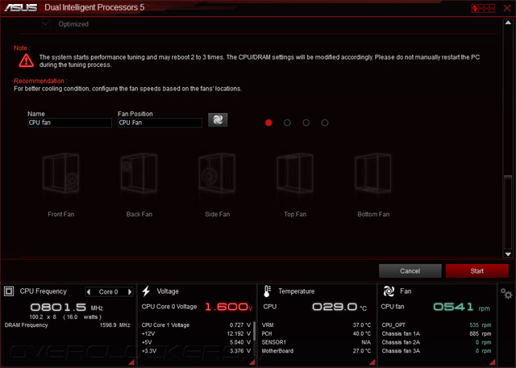516x368 pixels.
Task: Click the Fan panel fan icon
Action: click(389, 291)
